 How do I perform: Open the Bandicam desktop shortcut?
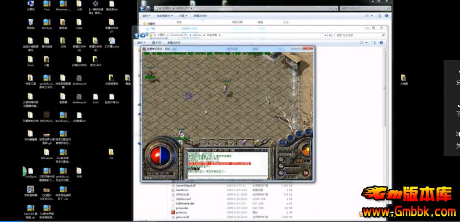[x=63, y=116]
